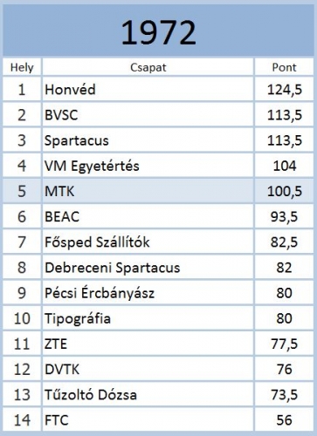Select the Hely column header
This screenshot has height=436, width=317.
point(22,67)
